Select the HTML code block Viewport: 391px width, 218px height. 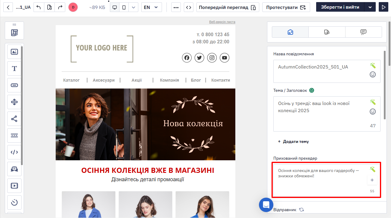pos(14,152)
